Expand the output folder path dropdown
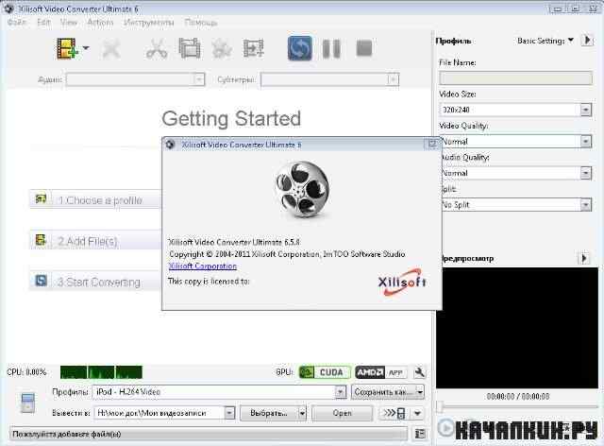The width and height of the screenshot is (604, 446). 229,413
